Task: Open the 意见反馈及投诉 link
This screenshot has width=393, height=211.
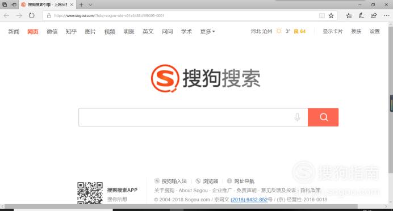Action: pos(278,191)
